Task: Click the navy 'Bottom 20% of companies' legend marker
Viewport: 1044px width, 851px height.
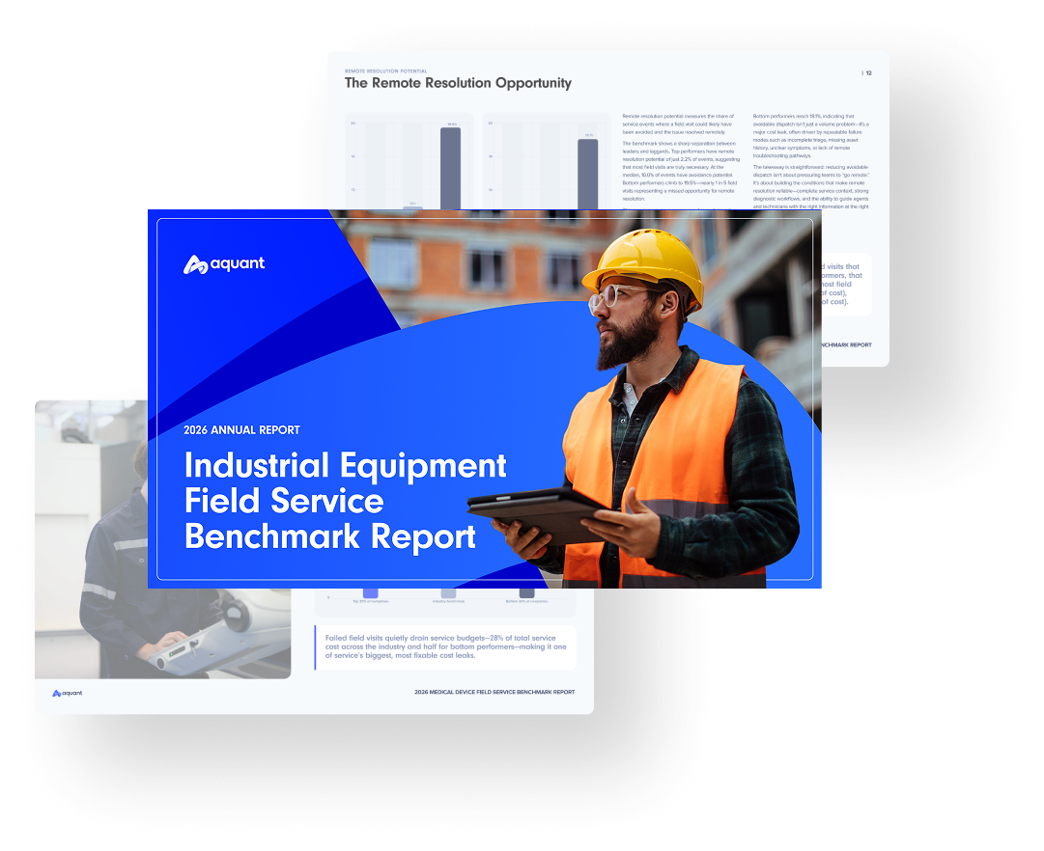Action: click(526, 592)
